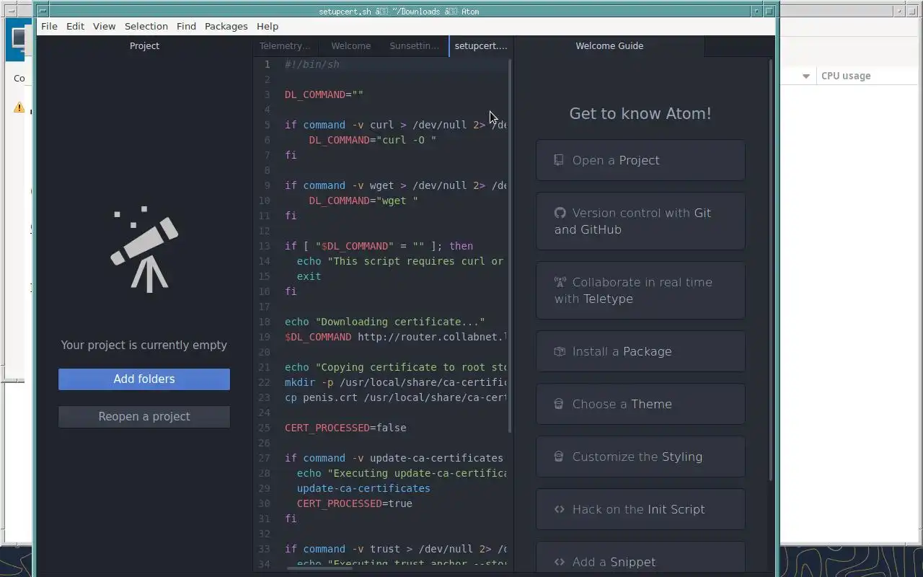Click the Welcome Guide vertical scrollbar
Screen dimensions: 923x577
pos(771,270)
